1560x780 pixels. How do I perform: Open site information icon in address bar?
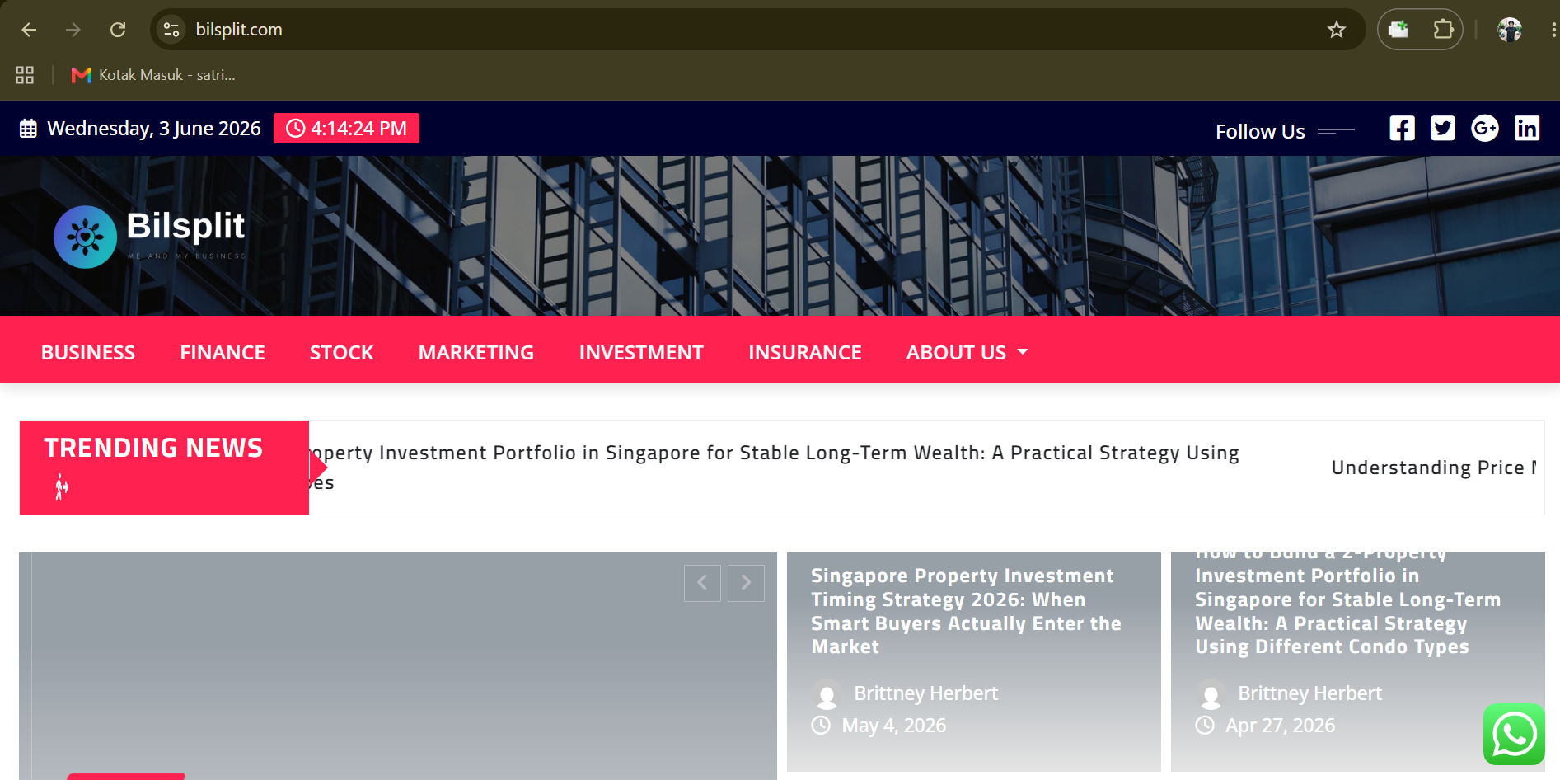(171, 30)
